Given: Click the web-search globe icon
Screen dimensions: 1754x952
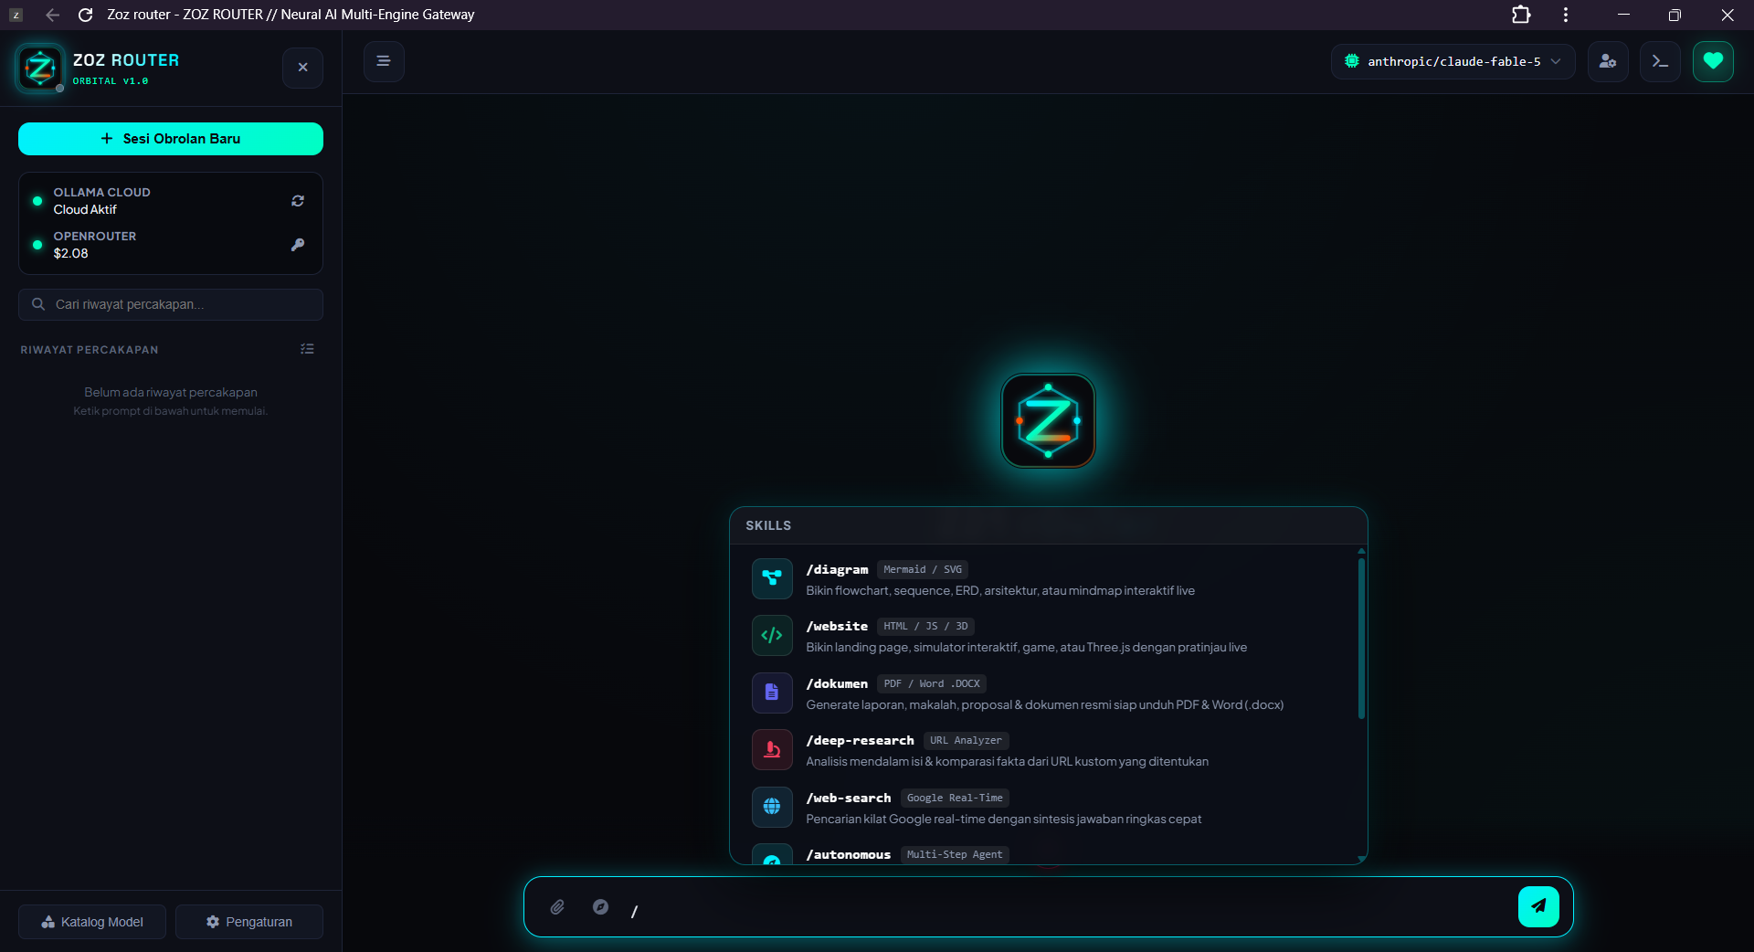Looking at the screenshot, I should [x=772, y=807].
